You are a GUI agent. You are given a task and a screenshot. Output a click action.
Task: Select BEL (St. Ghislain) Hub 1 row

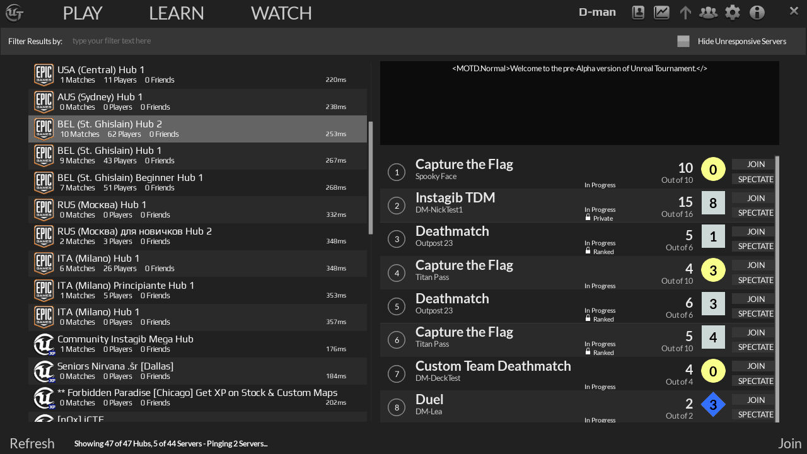tap(197, 156)
